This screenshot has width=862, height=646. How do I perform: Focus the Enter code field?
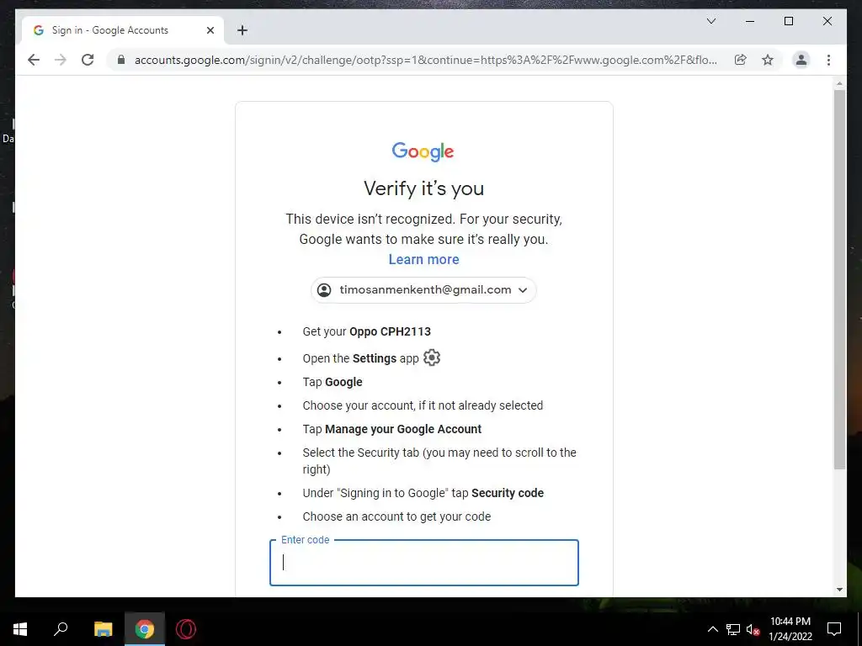(x=424, y=563)
